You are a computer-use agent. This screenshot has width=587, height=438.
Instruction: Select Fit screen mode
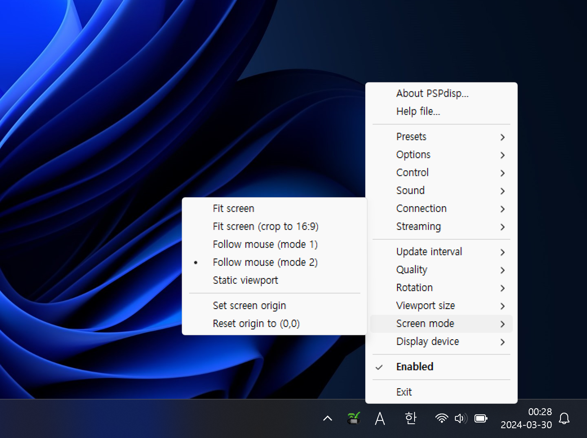click(x=274, y=209)
